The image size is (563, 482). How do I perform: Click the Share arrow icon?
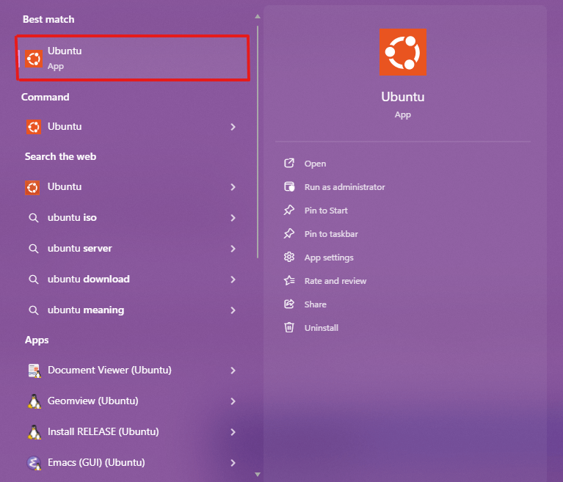coord(289,304)
